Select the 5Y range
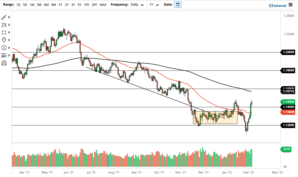 pos(79,5)
